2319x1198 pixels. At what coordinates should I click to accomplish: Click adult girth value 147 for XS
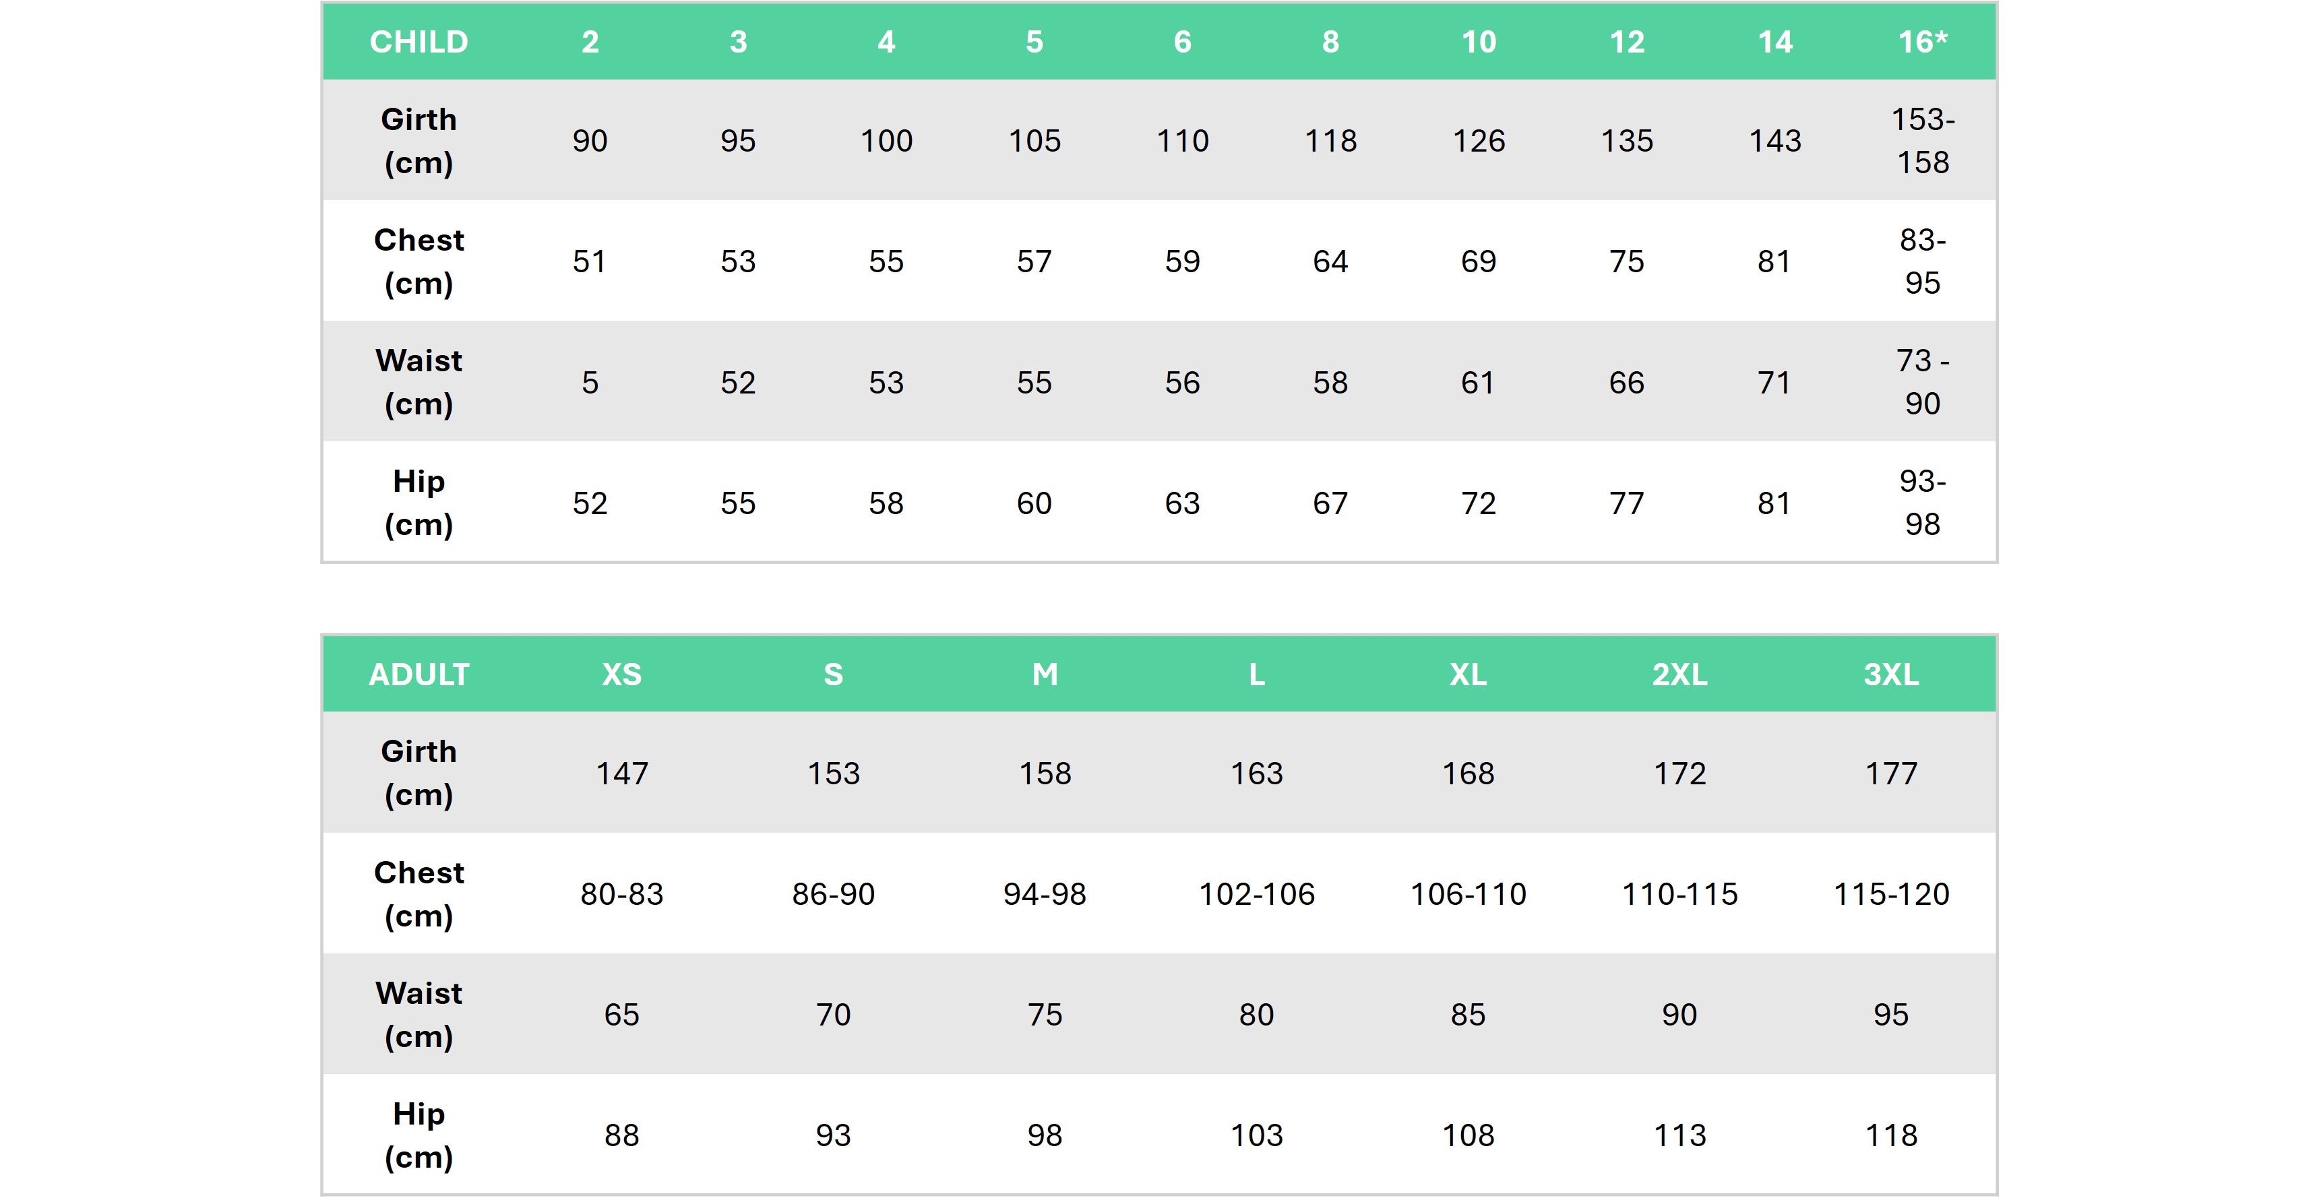[621, 773]
